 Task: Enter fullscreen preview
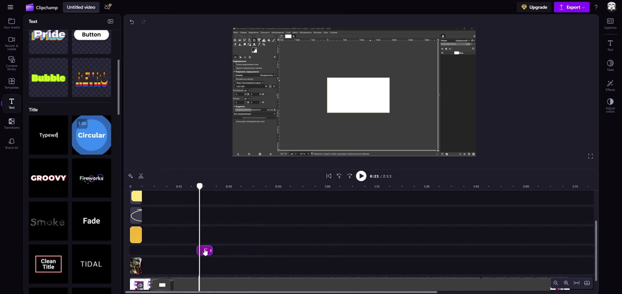(590, 157)
